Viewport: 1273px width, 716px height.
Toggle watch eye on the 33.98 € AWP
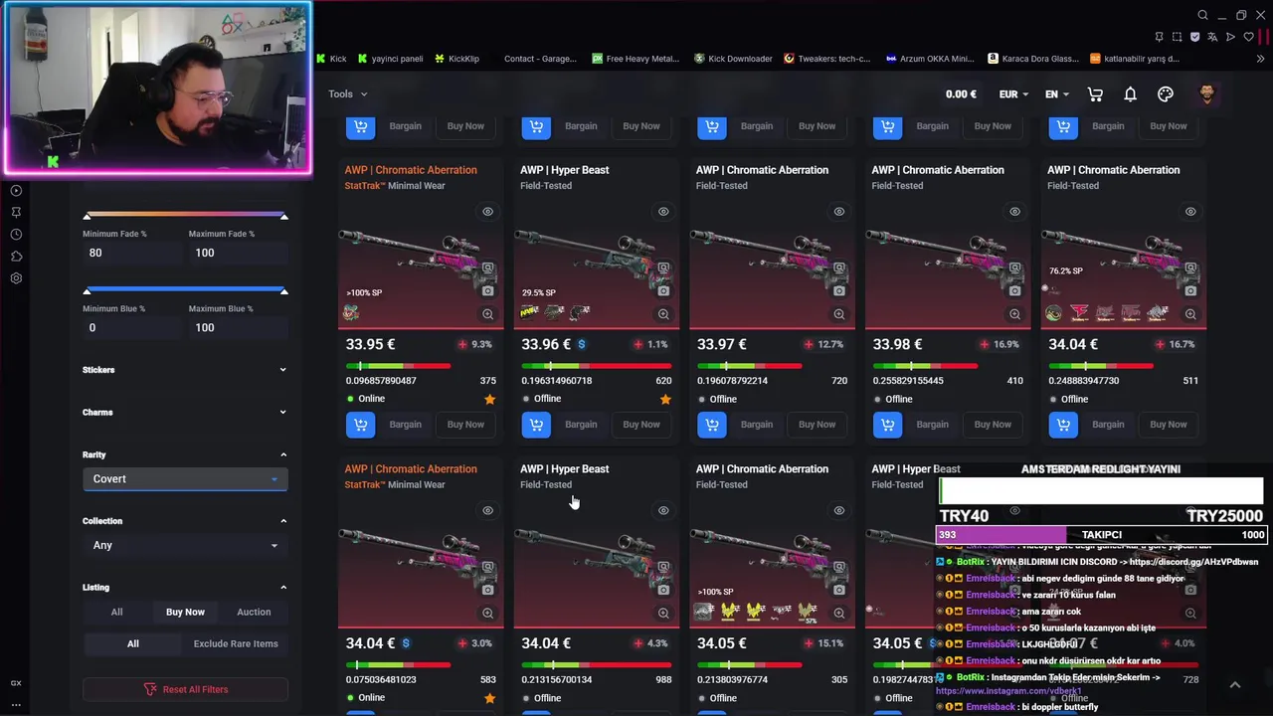click(1014, 211)
